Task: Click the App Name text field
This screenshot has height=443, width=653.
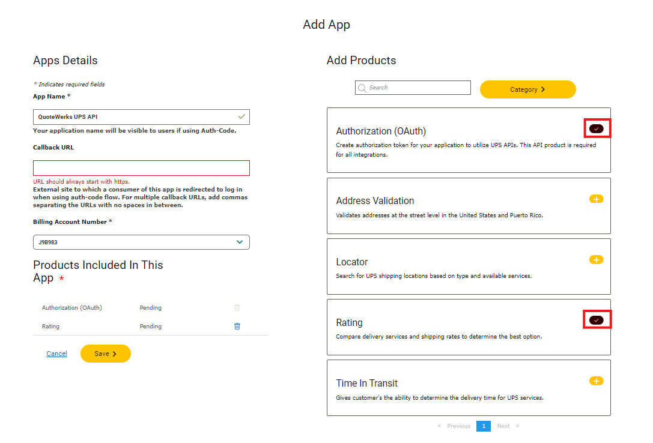Action: coord(135,117)
